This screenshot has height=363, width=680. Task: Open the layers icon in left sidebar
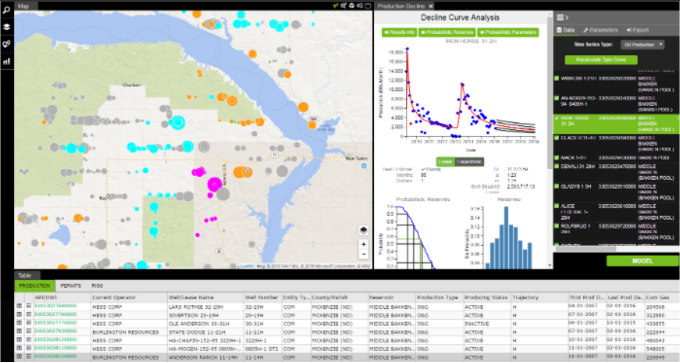tap(6, 27)
